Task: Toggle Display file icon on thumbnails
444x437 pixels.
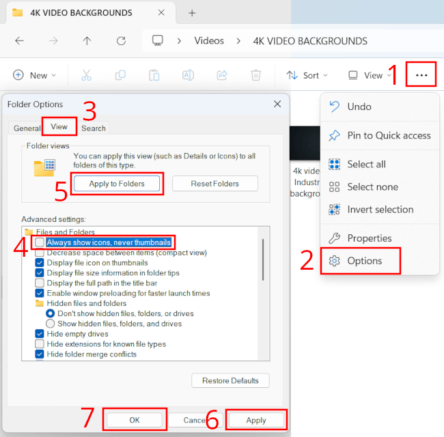Action: (40, 263)
